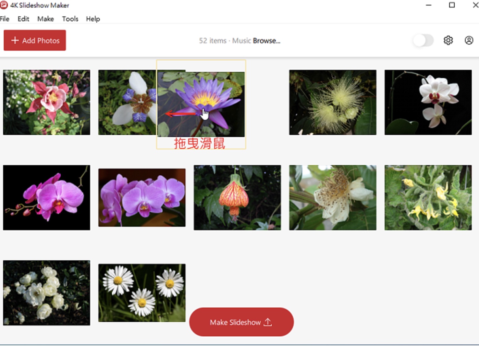The height and width of the screenshot is (348, 479).
Task: Browse for a music file
Action: 267,41
